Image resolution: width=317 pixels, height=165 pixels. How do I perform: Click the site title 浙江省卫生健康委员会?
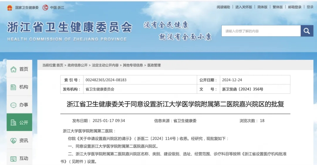click(x=70, y=27)
